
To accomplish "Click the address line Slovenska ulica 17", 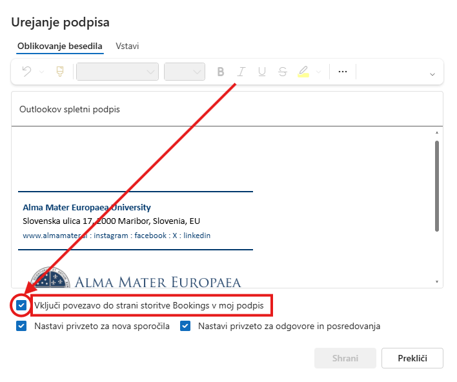I will (111, 221).
